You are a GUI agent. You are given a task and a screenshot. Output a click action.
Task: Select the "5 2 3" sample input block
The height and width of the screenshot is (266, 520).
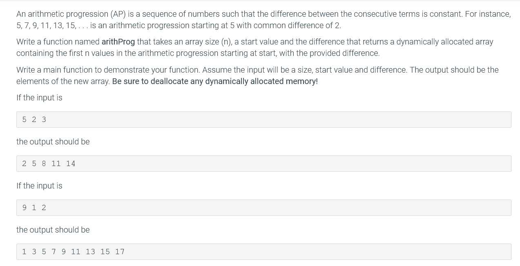[264, 120]
